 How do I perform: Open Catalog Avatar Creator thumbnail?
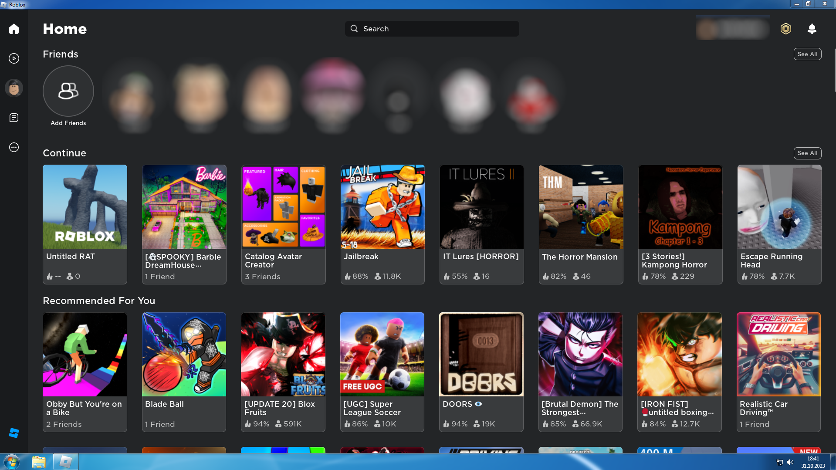[284, 207]
